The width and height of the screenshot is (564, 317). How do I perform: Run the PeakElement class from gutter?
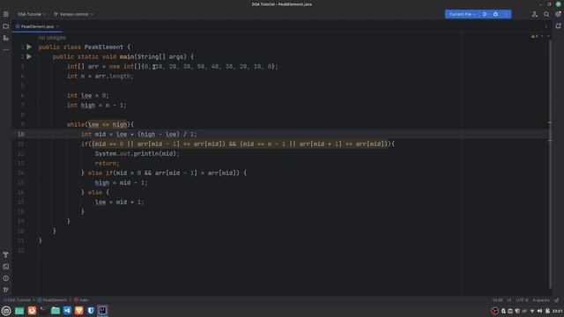(x=29, y=47)
